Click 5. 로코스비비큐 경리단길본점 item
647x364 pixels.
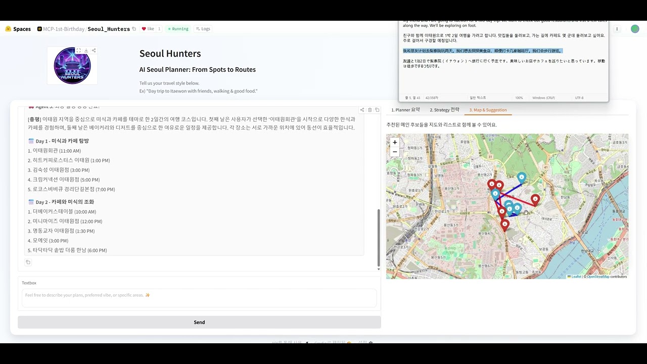tap(71, 189)
